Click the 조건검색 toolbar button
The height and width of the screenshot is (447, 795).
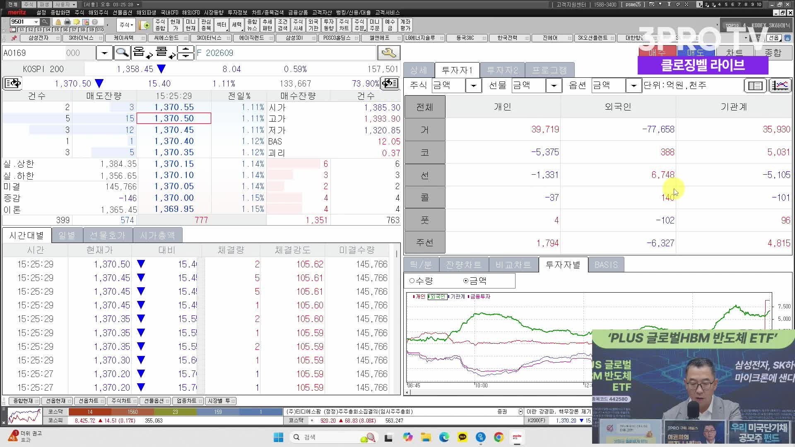[282, 25]
